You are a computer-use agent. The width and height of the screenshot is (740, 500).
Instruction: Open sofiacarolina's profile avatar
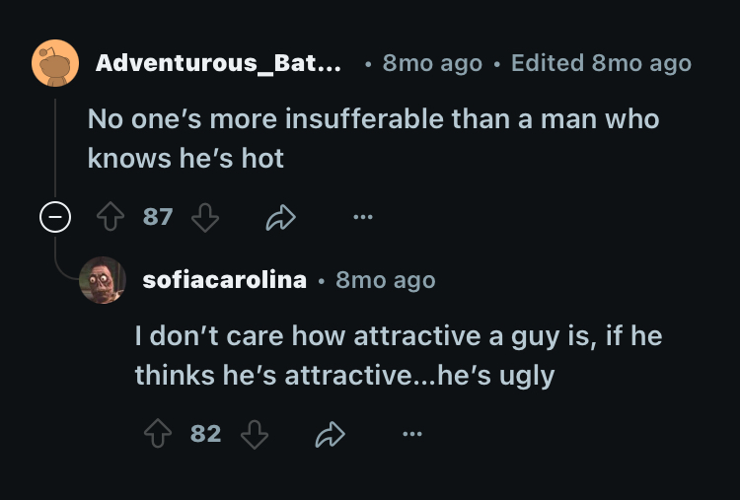[103, 280]
